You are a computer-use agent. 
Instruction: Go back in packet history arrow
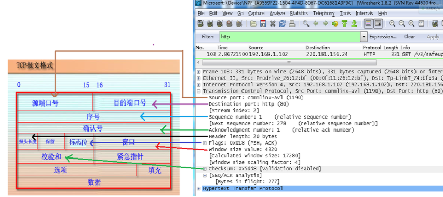tap(316, 24)
